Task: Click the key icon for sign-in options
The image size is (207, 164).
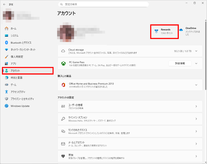Action: pos(63,119)
